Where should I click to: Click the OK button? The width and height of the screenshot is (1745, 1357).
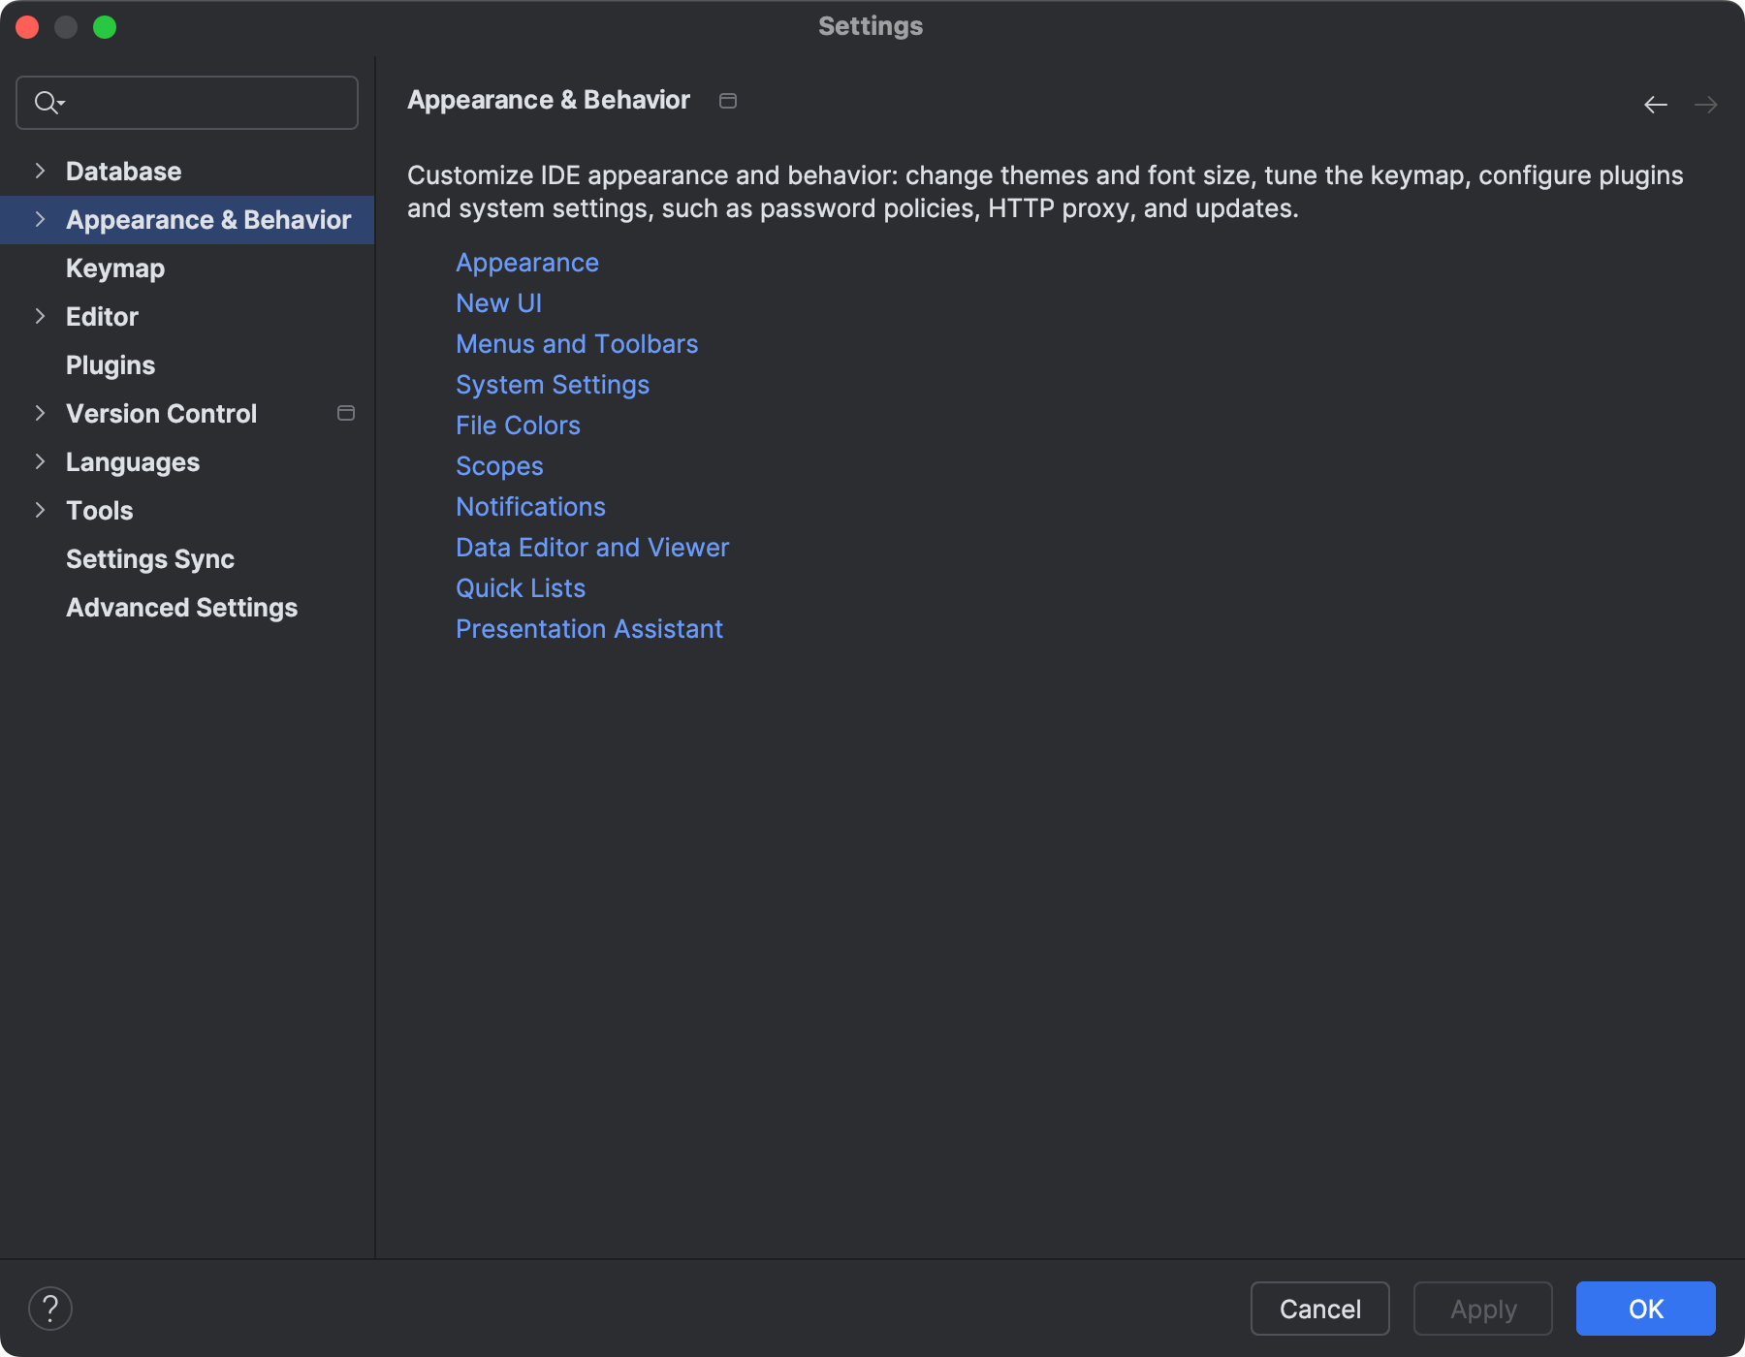1645,1308
